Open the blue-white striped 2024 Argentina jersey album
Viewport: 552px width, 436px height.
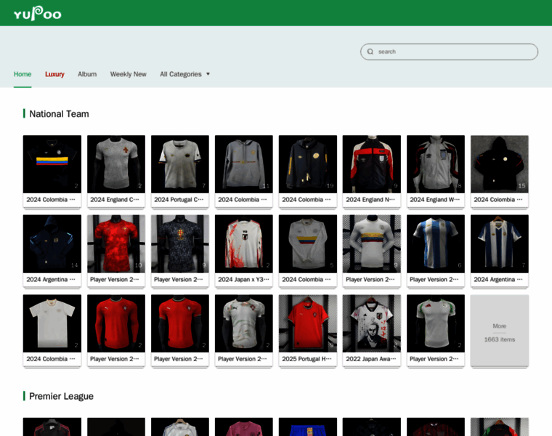(x=499, y=243)
